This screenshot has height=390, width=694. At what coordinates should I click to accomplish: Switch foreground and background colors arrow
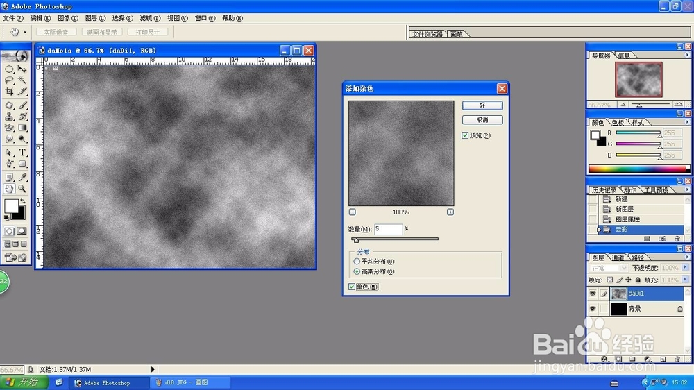pyautogui.click(x=23, y=201)
